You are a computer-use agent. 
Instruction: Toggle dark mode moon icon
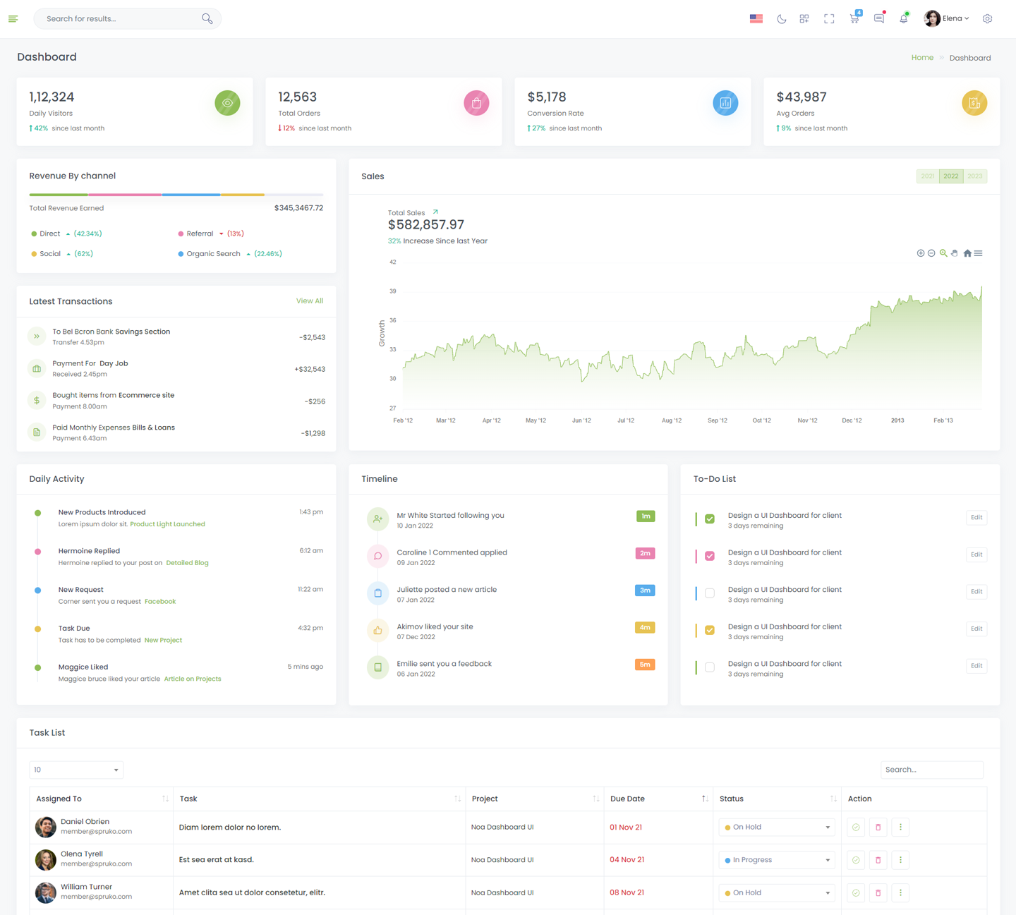781,19
